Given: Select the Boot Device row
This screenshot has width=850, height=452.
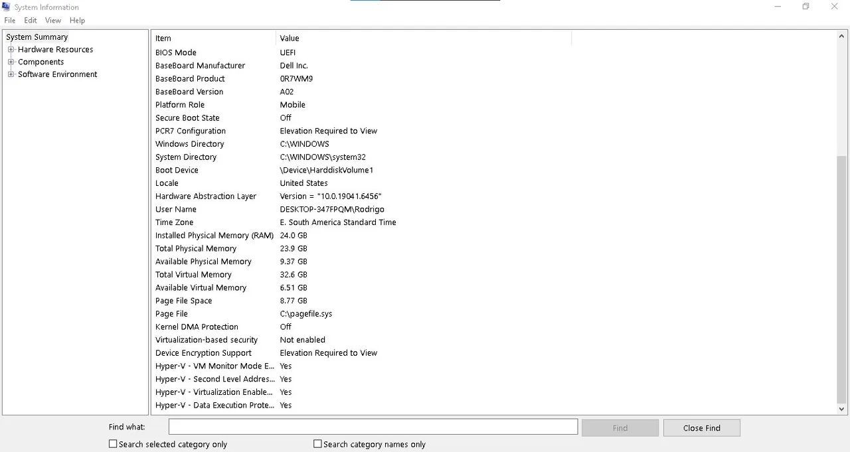Looking at the screenshot, I should 493,170.
